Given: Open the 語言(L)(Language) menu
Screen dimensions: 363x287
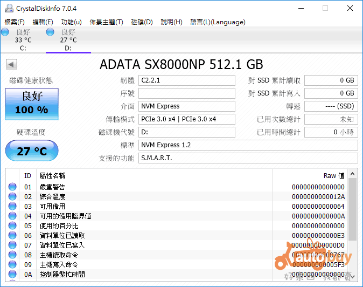Looking at the screenshot, I should pyautogui.click(x=218, y=22).
